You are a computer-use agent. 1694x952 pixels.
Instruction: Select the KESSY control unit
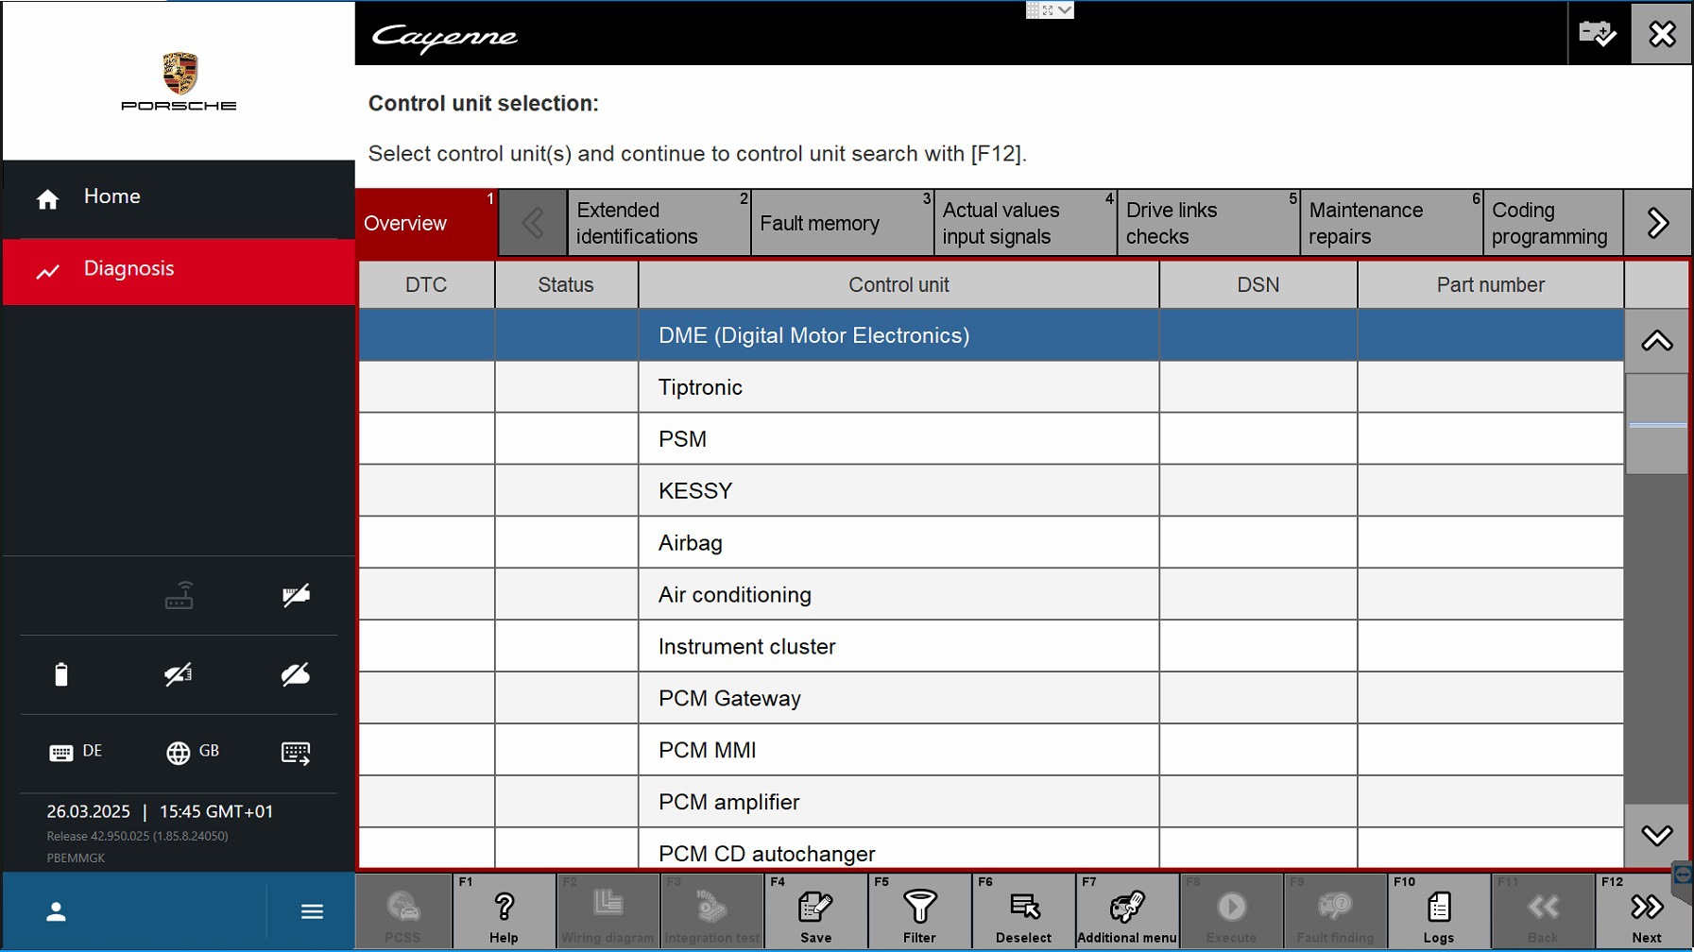(991, 491)
